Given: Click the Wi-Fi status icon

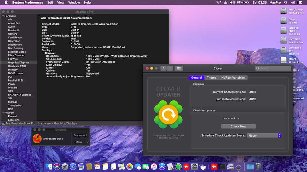Looking at the screenshot, I should [x=219, y=3].
